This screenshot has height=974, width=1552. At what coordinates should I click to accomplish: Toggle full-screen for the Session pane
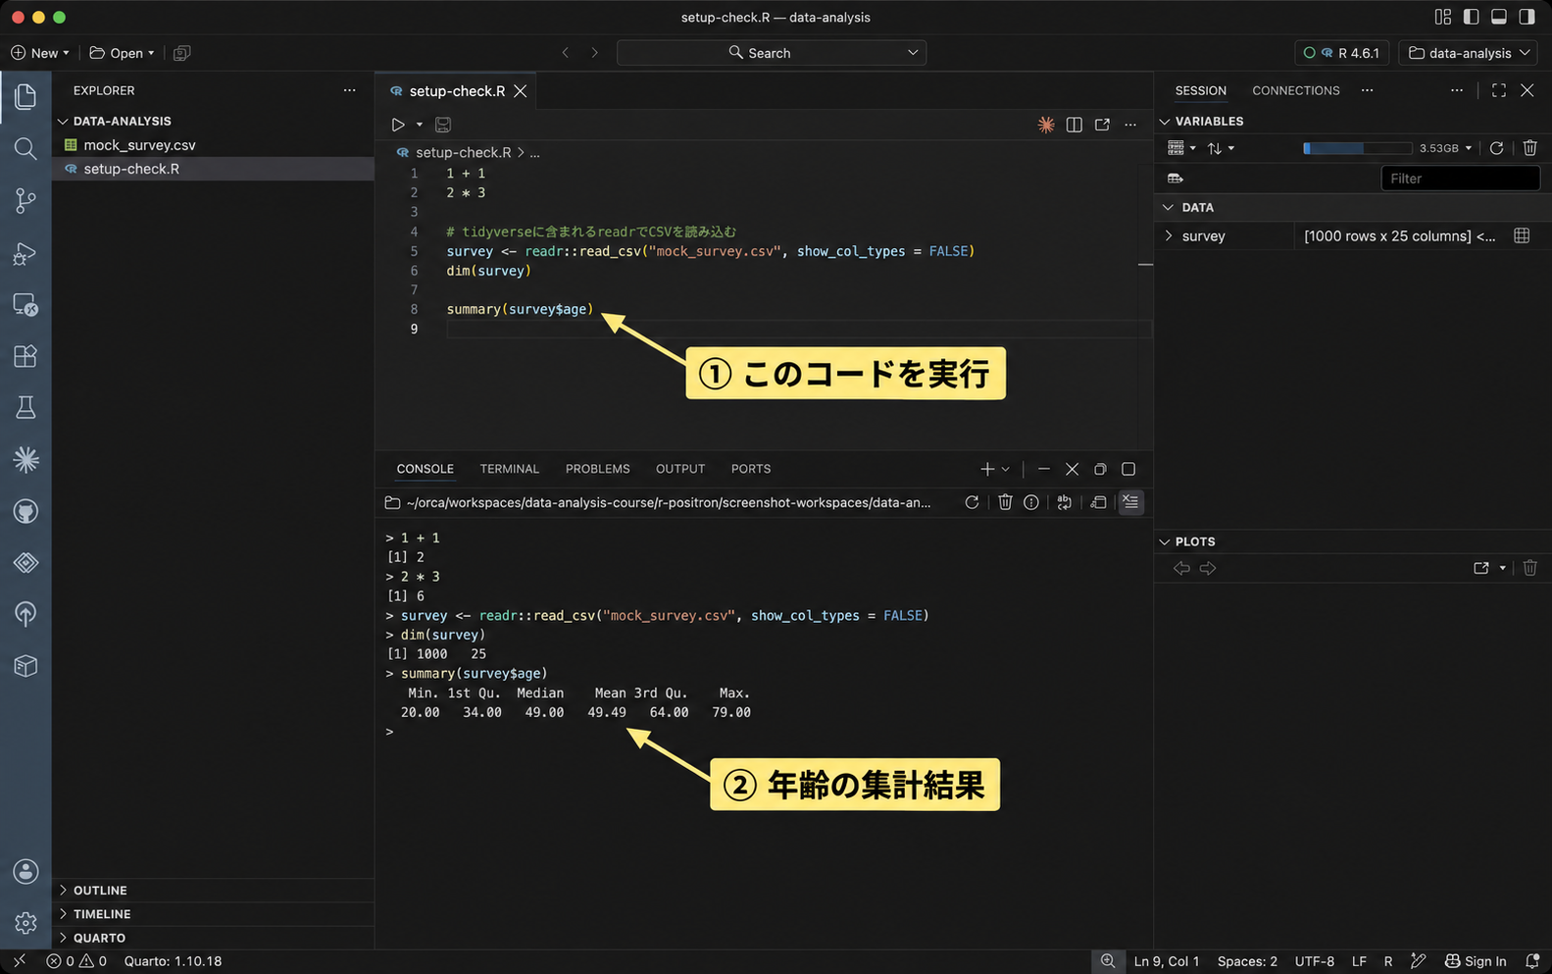pyautogui.click(x=1499, y=90)
